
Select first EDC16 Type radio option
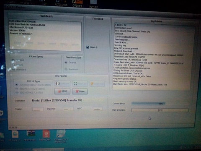[x=17, y=85]
